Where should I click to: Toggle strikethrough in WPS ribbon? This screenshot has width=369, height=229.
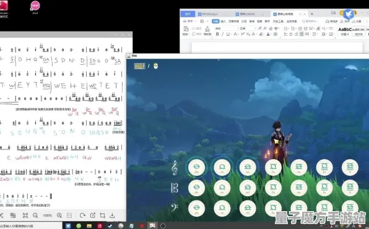tap(235, 34)
